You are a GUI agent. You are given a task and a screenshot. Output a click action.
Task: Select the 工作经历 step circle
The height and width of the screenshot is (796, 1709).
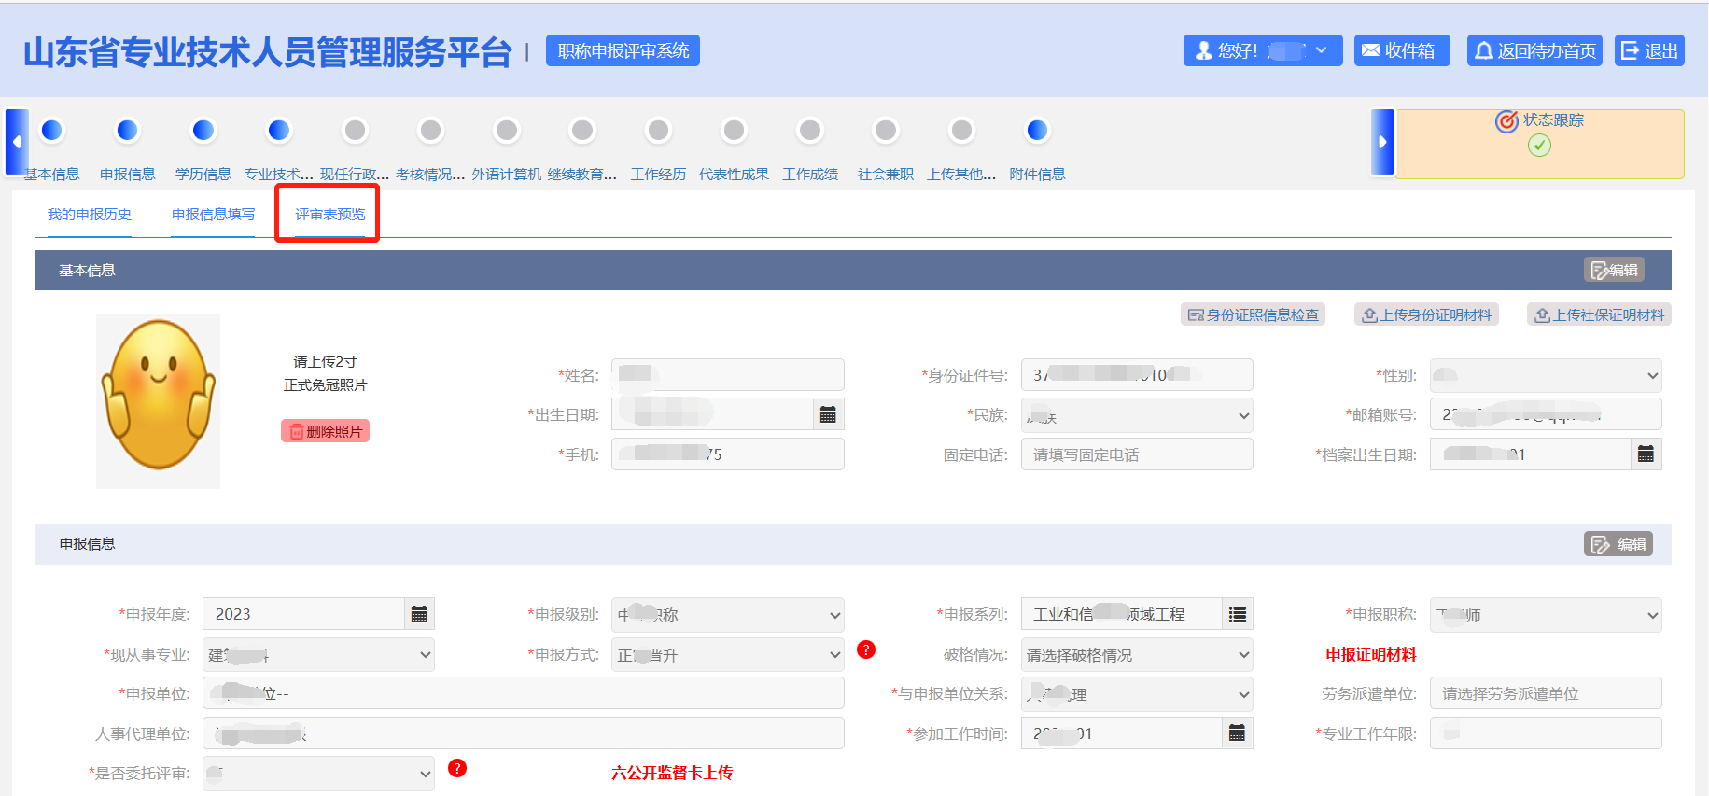coord(658,131)
